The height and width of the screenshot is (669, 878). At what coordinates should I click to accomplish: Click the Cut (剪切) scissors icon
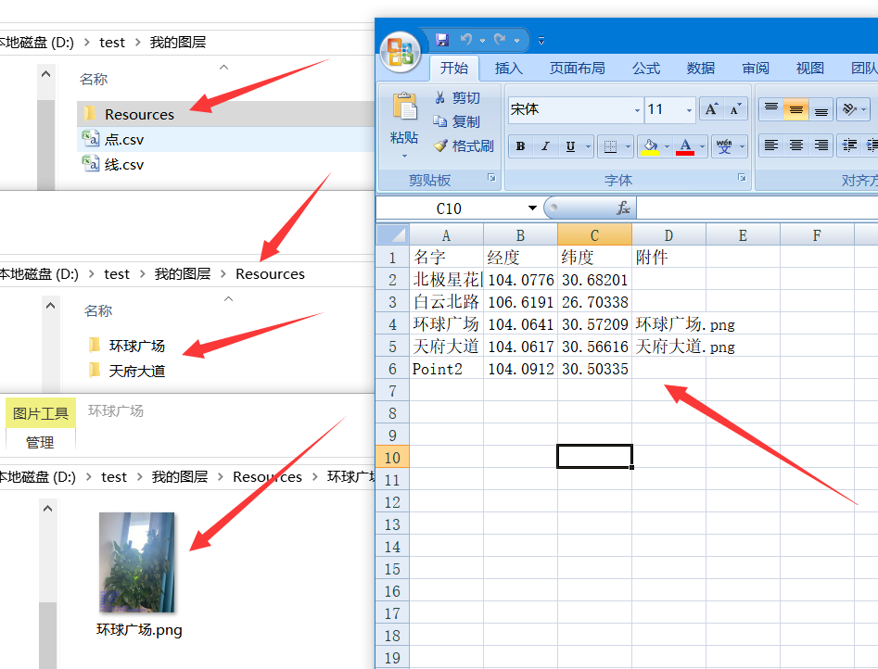(440, 97)
